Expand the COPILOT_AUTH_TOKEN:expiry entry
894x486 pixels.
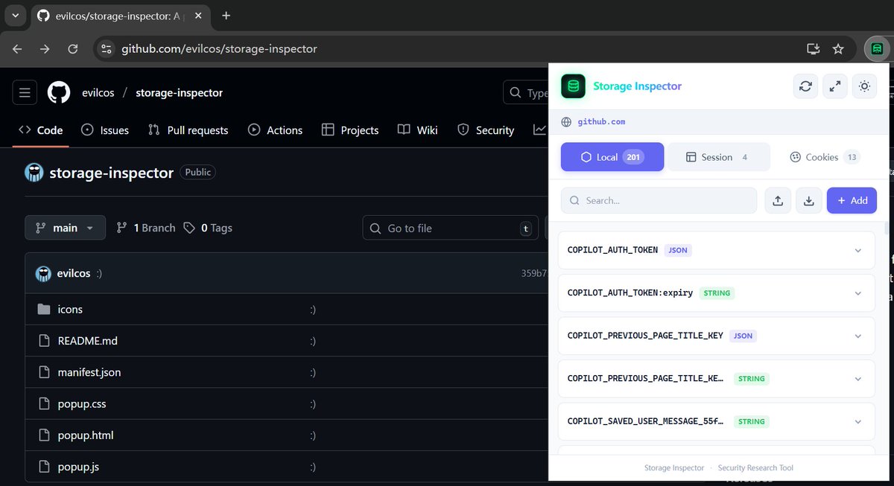point(857,293)
